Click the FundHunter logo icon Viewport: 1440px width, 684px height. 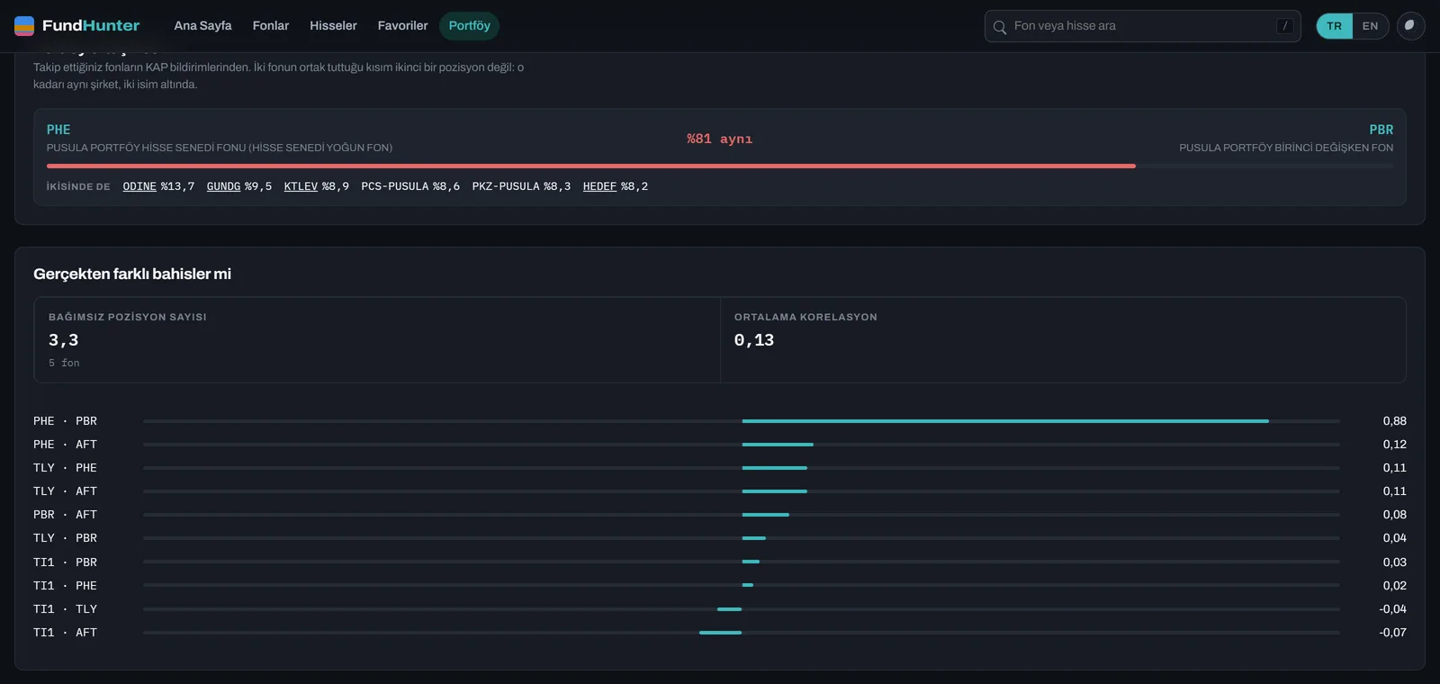[24, 26]
